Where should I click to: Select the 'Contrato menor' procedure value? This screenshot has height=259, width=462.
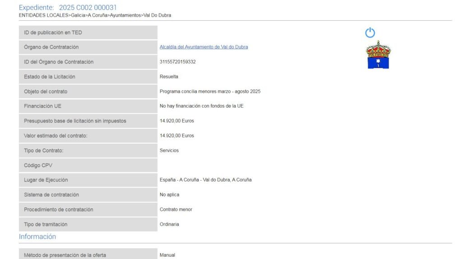coord(176,209)
